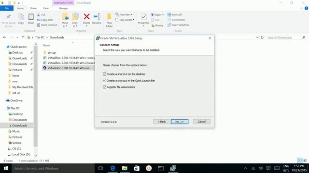Click the red Delete icon
This screenshot has height=173, width=309.
tap(86, 17)
